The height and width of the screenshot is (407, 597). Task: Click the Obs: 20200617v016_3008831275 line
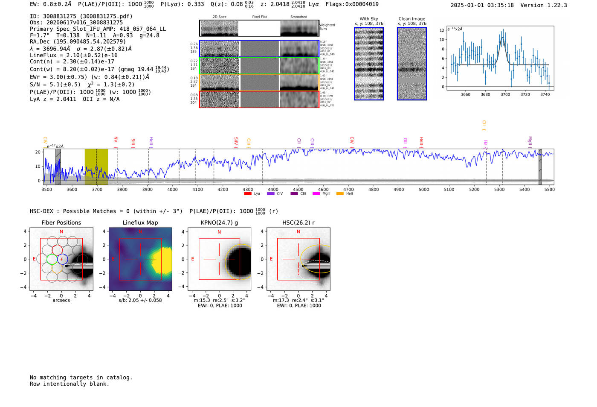(x=76, y=23)
